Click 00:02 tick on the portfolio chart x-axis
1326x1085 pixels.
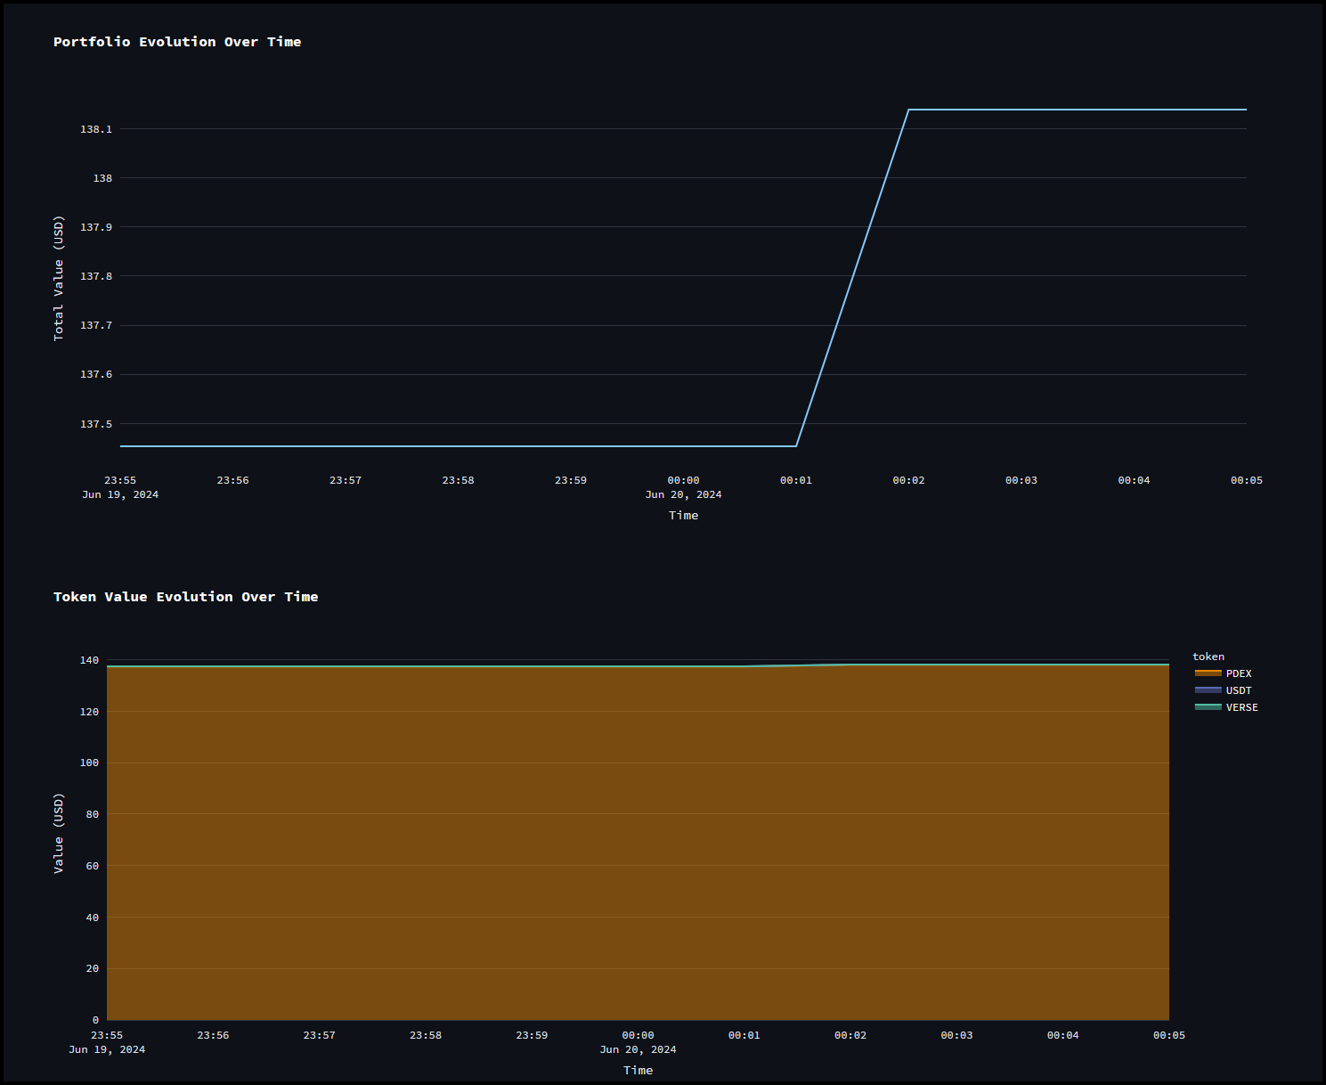click(x=908, y=480)
